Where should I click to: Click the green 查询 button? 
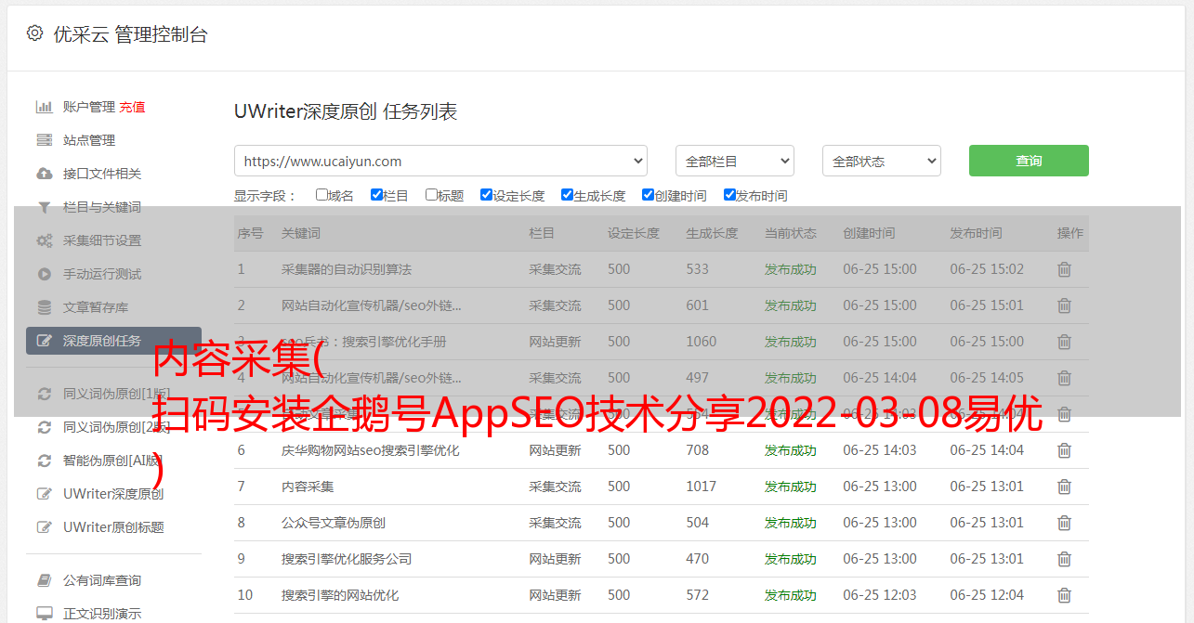(x=1028, y=161)
